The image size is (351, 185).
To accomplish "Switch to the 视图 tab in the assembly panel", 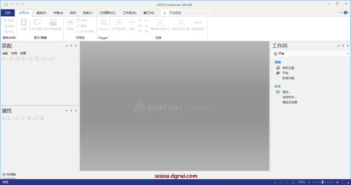I will click(x=23, y=53).
